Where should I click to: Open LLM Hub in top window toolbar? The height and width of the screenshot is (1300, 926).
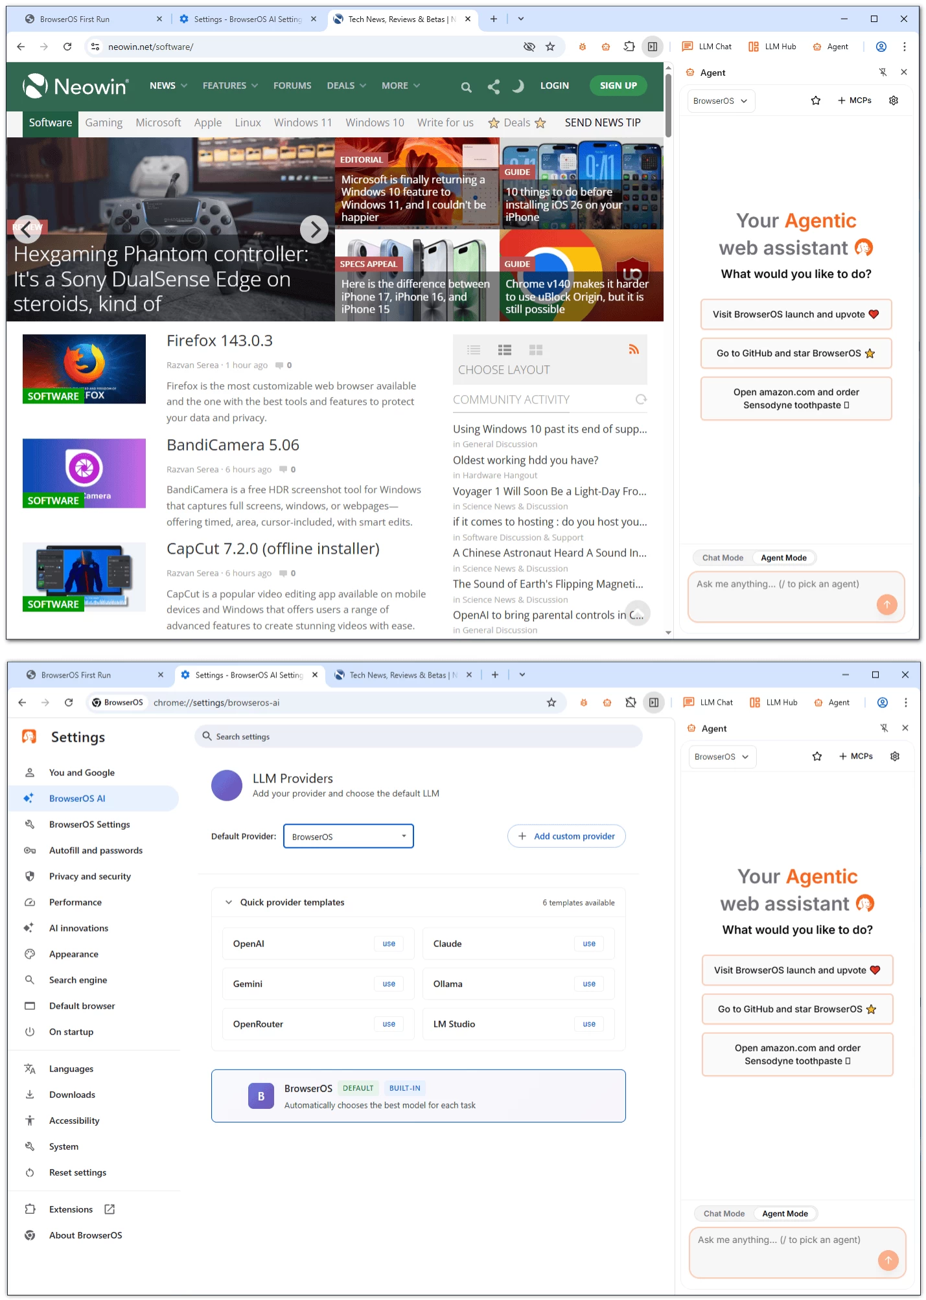point(772,47)
